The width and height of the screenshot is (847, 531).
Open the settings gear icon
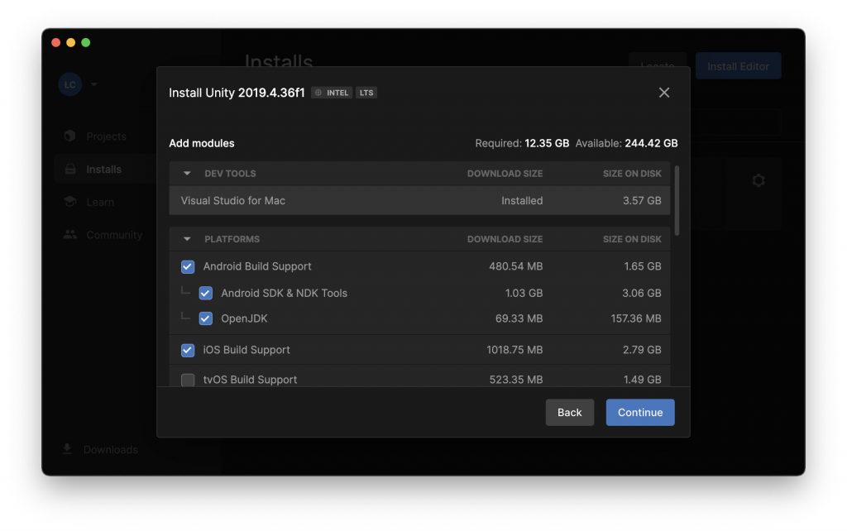(758, 180)
